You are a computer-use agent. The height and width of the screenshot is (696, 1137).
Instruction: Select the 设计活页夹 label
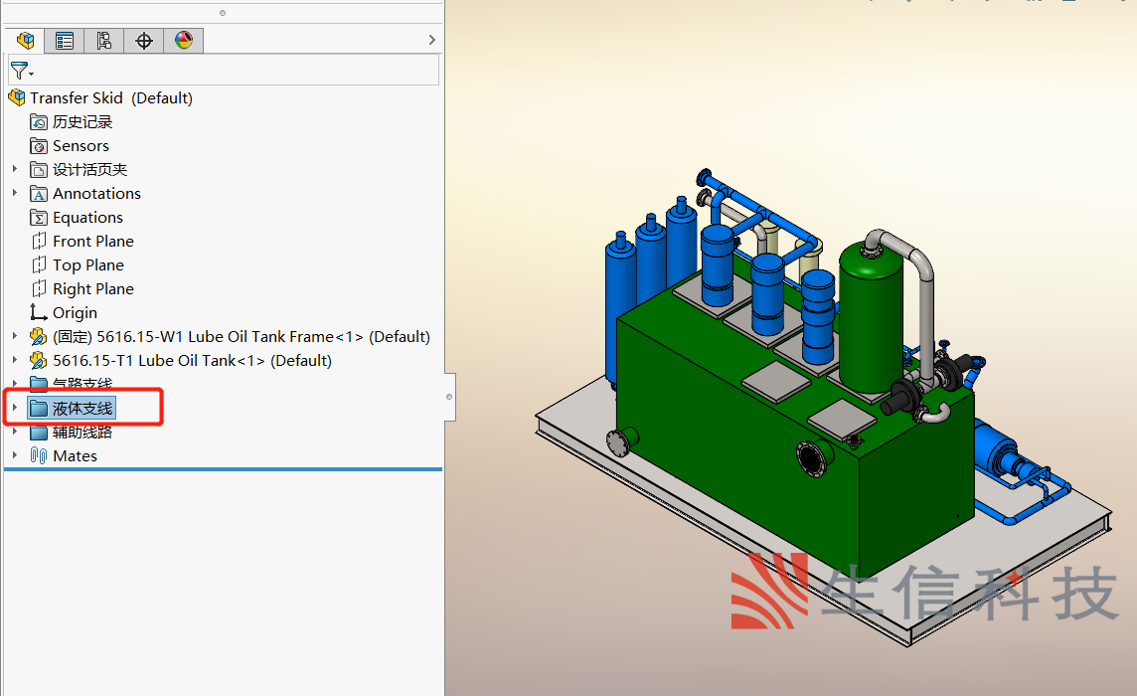(89, 170)
